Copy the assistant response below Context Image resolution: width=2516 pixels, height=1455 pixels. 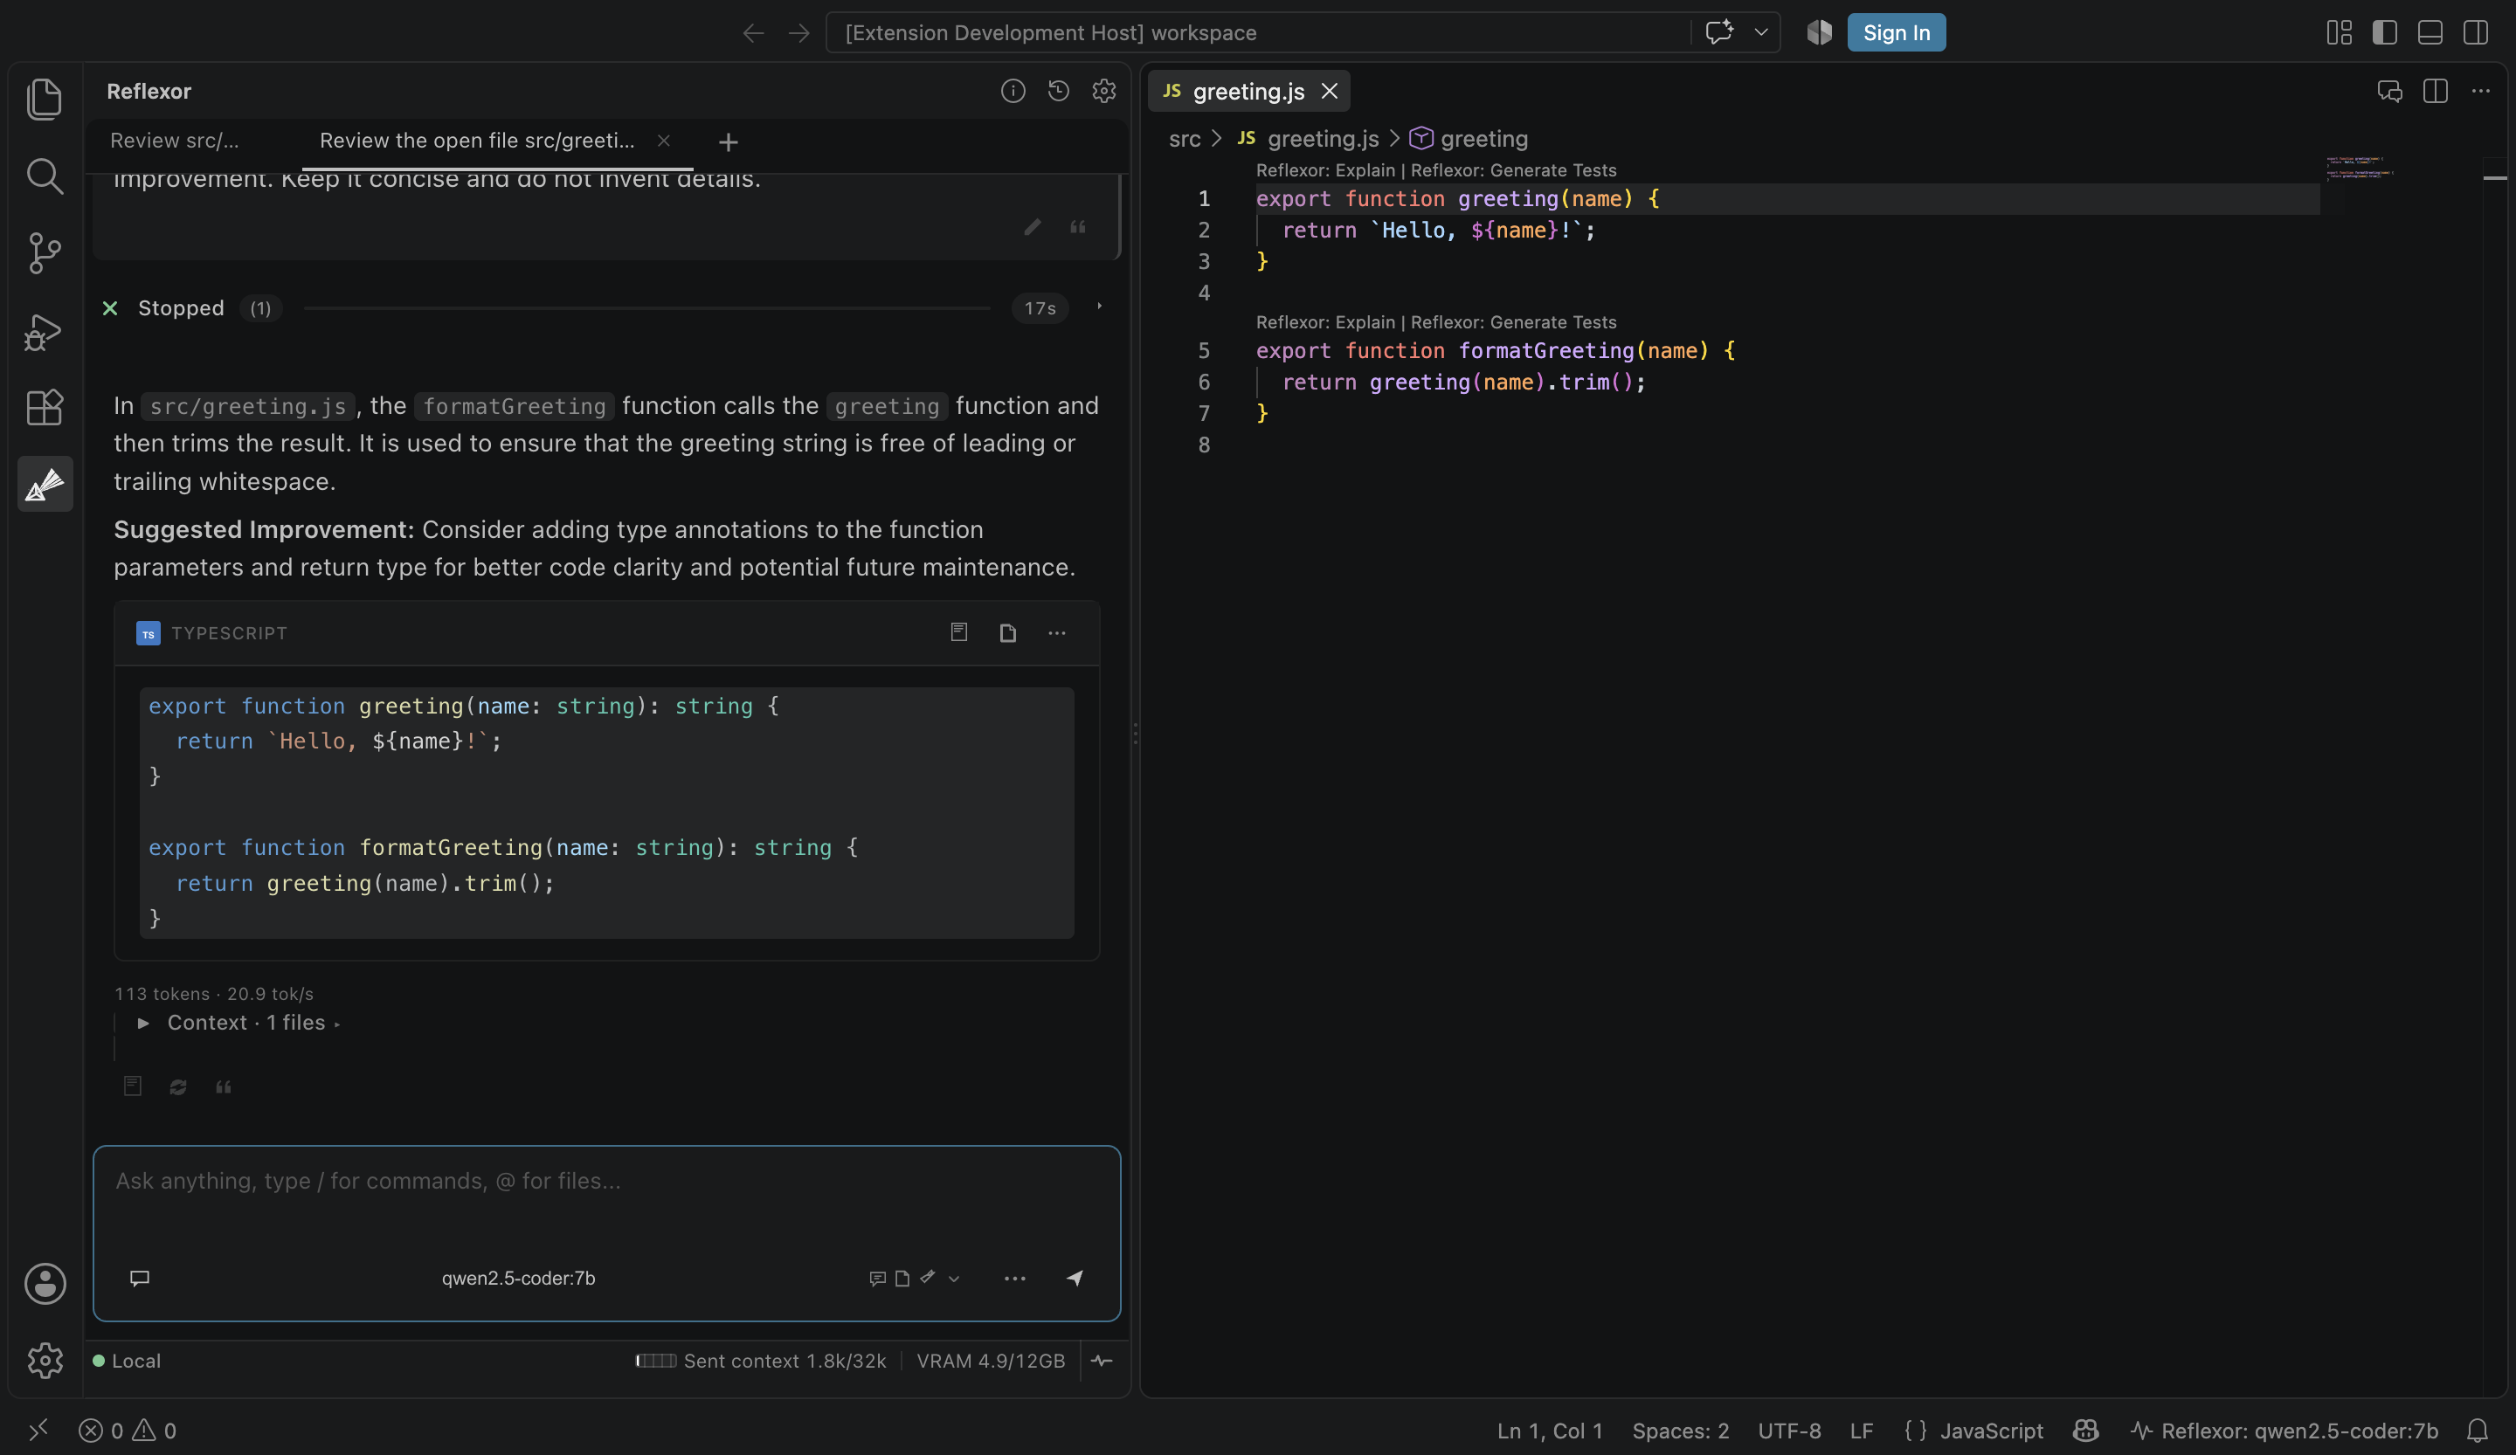coord(133,1086)
